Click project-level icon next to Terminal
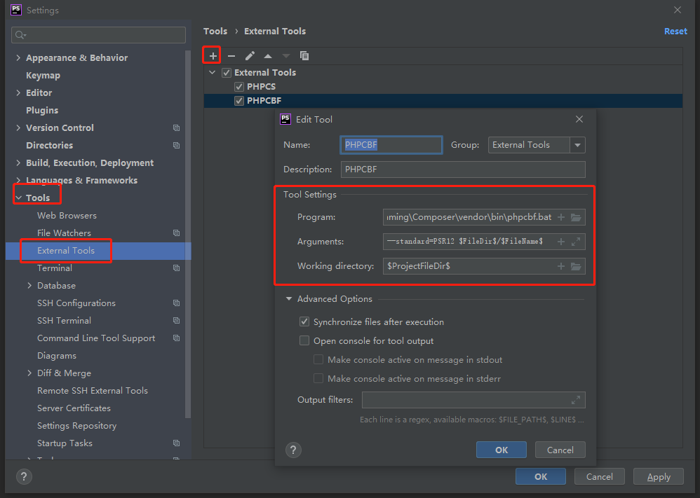 [x=176, y=268]
